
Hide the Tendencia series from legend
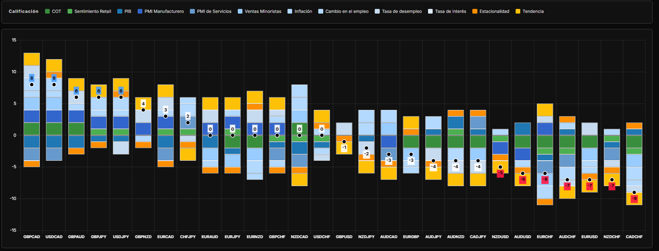pyautogui.click(x=533, y=11)
